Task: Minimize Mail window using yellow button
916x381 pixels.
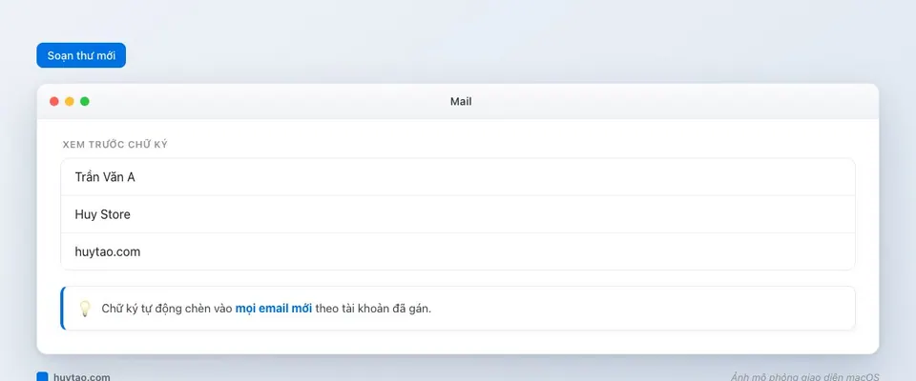Action: point(70,102)
